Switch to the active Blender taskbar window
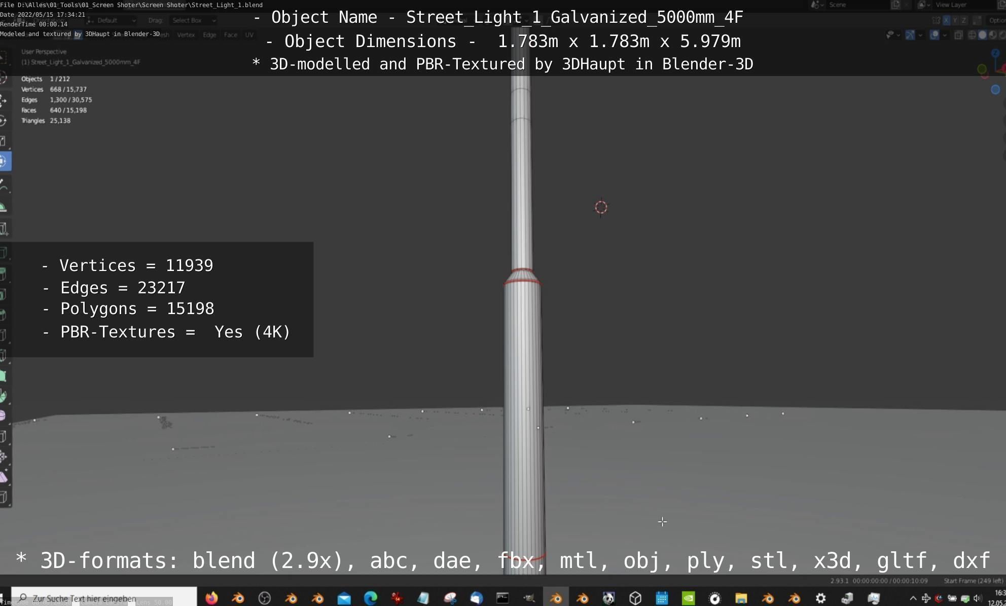Viewport: 1006px width, 606px height. click(x=556, y=598)
